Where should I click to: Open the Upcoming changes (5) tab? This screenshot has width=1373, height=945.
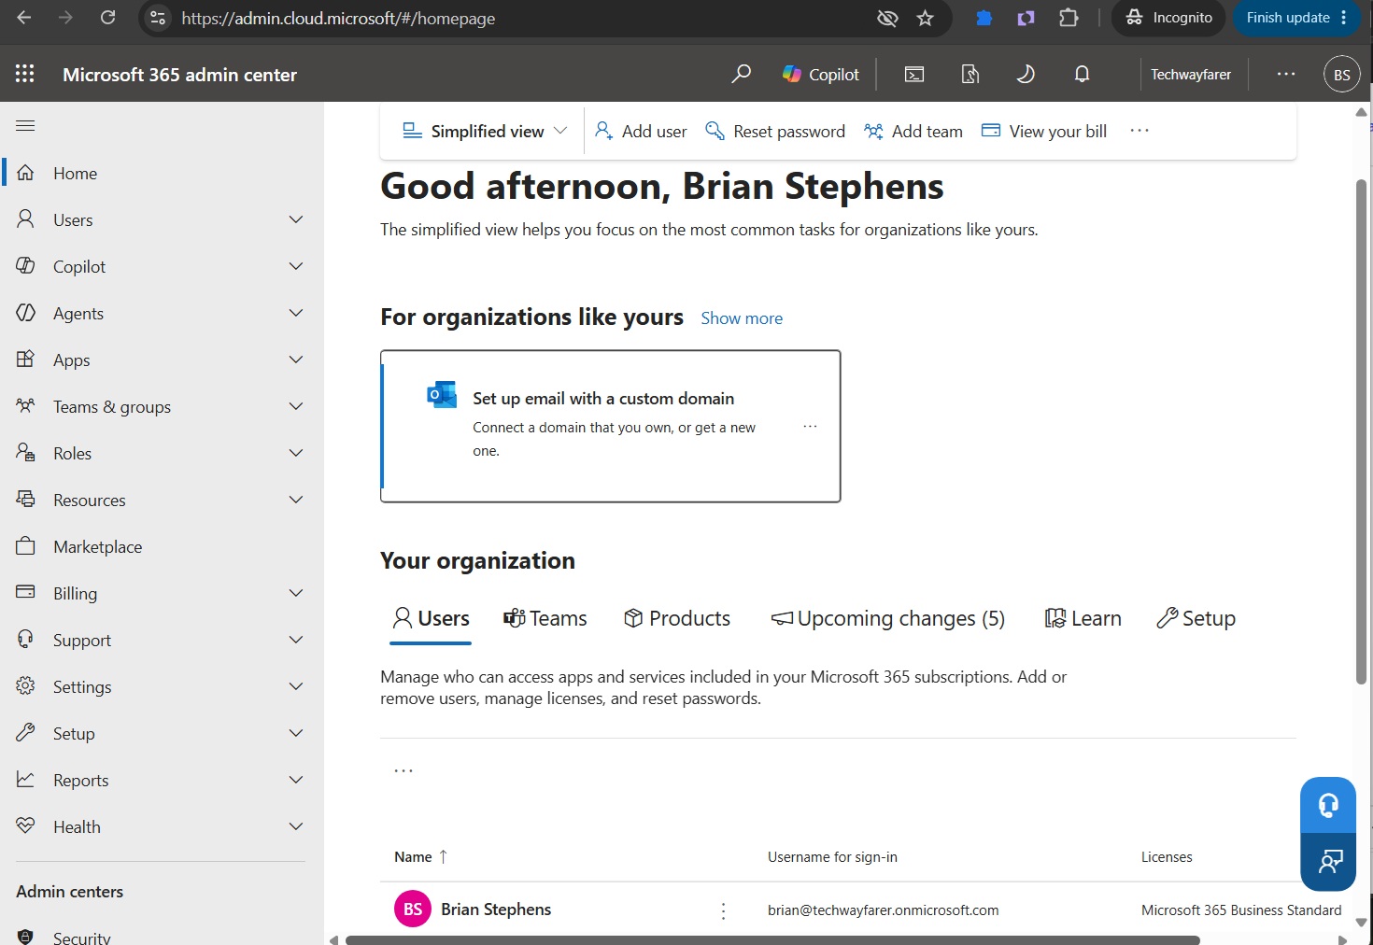[887, 618]
